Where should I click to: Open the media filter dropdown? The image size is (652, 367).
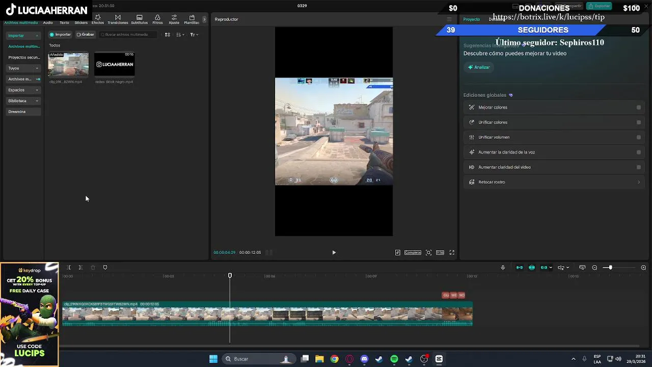194,35
